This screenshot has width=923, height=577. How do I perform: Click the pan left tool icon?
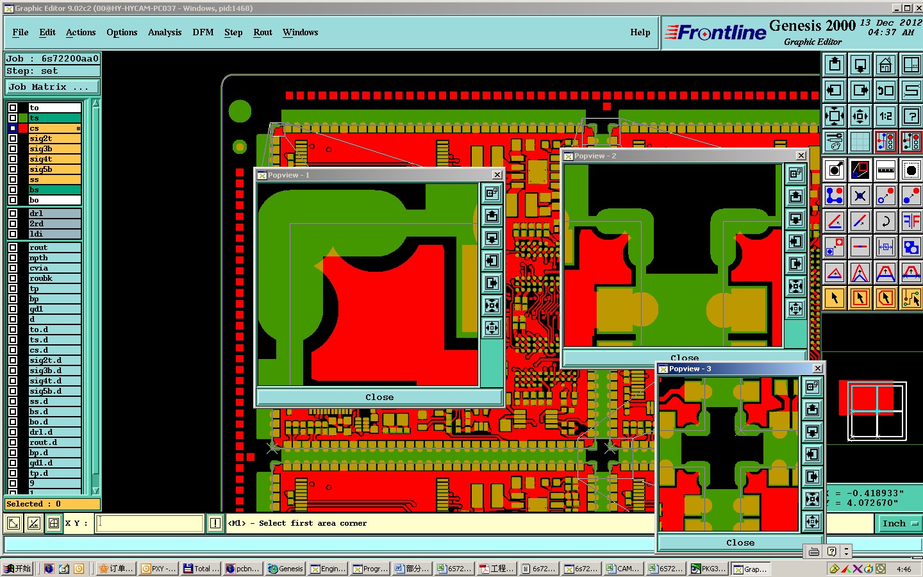pos(835,90)
